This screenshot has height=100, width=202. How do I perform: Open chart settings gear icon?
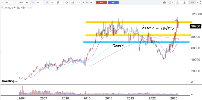[x=67, y=2]
